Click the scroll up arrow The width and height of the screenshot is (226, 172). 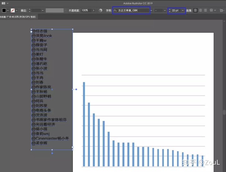coord(224,21)
